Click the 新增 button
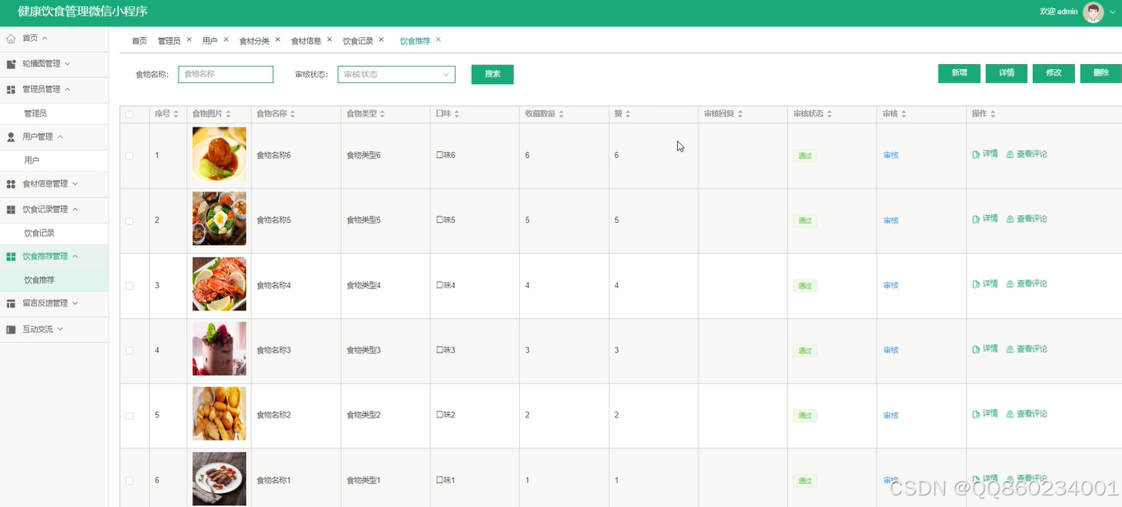1122x507 pixels. (959, 73)
